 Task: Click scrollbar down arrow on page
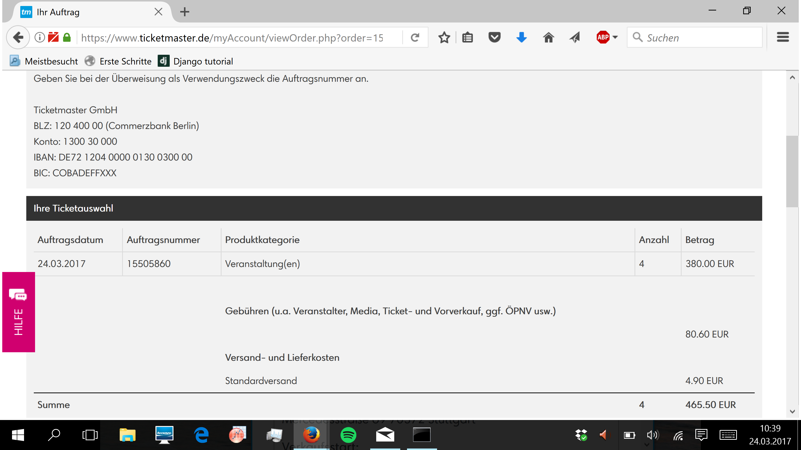(x=792, y=411)
